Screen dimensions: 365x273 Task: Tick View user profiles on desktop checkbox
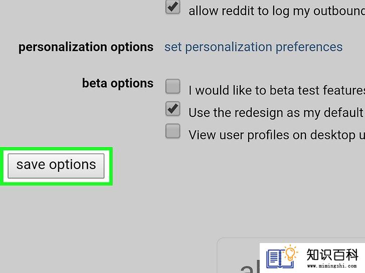tap(172, 131)
